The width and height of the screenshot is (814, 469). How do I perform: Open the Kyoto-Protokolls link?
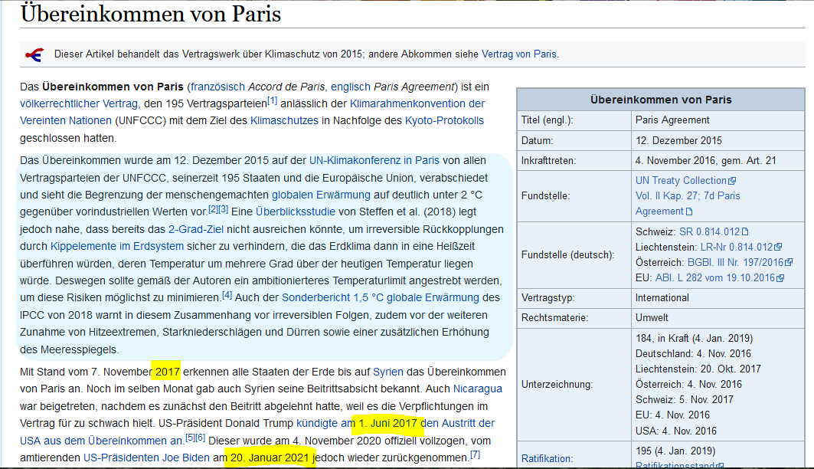coord(444,120)
